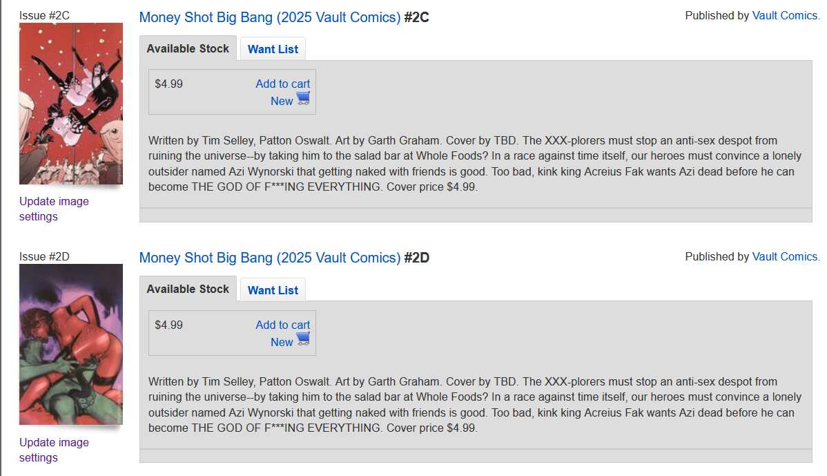This screenshot has height=476, width=827.
Task: Click the $4.99 price in #2D stock box
Action: [x=168, y=325]
